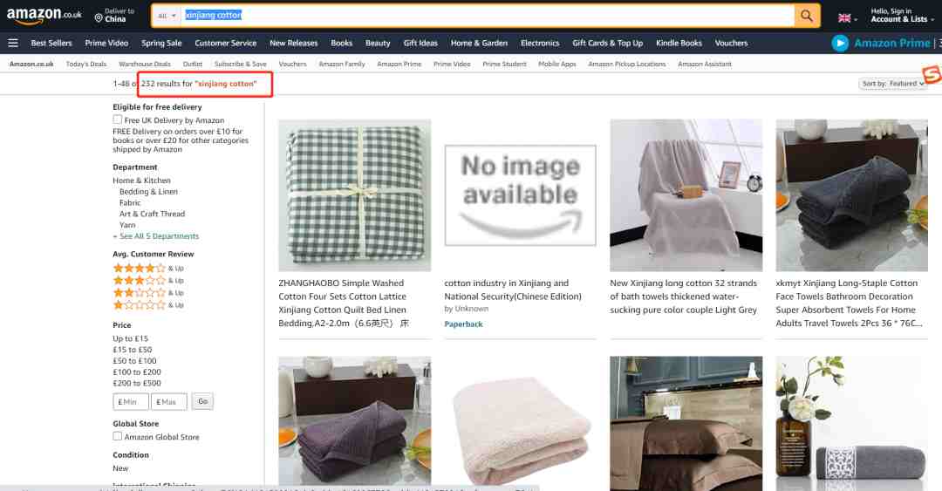Select Fabric department filter
Screen dimensions: 942x491
coord(130,202)
